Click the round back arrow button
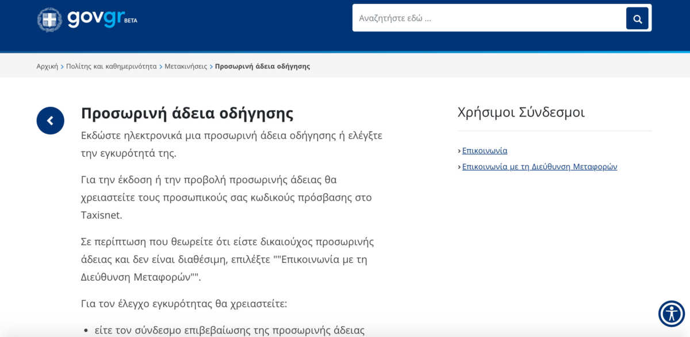This screenshot has height=337, width=690. [51, 121]
